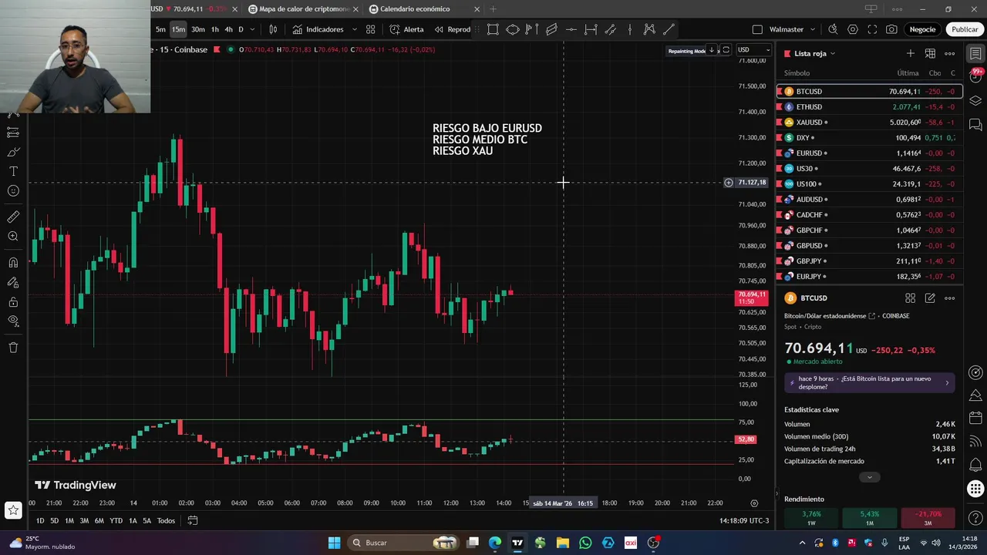
Task: Open the candlestick chart type selector
Action: pos(273,29)
